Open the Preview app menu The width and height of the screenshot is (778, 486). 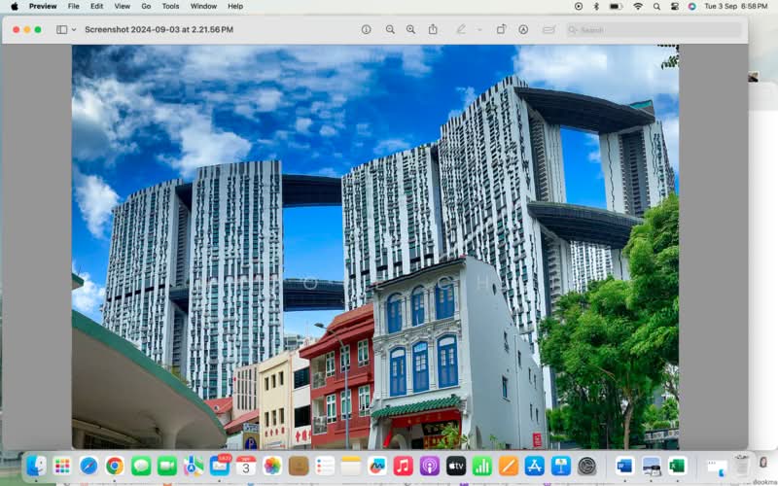point(43,7)
